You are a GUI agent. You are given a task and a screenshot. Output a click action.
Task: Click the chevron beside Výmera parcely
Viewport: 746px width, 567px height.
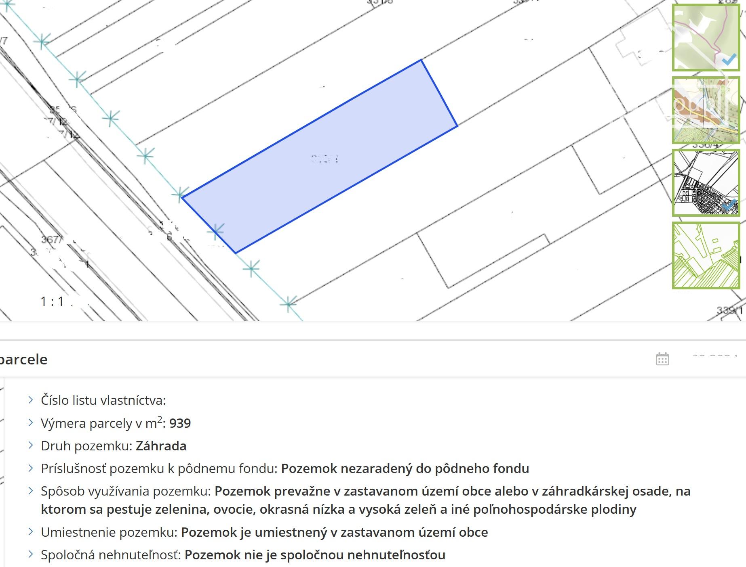31,423
